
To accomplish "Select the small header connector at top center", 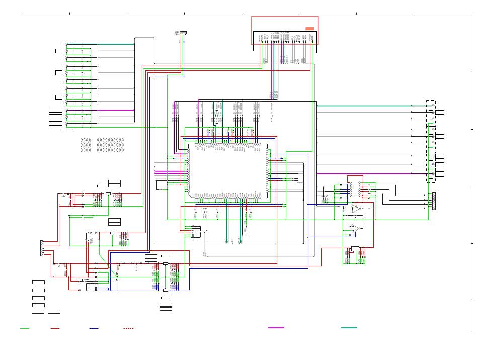I will 183,33.
